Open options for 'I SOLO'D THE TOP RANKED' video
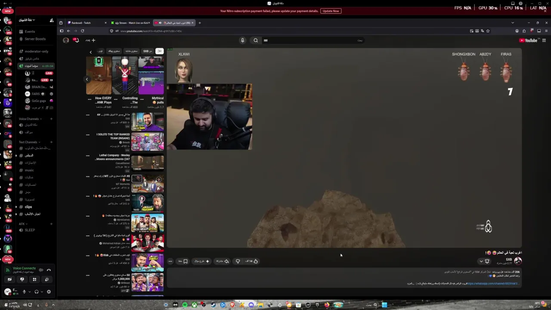 [x=87, y=135]
